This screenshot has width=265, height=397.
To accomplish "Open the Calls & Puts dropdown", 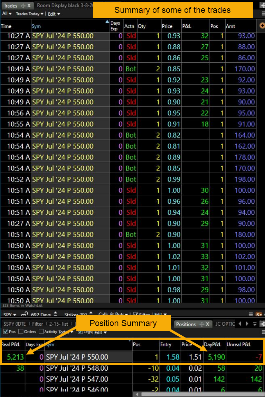I will click(x=113, y=315).
